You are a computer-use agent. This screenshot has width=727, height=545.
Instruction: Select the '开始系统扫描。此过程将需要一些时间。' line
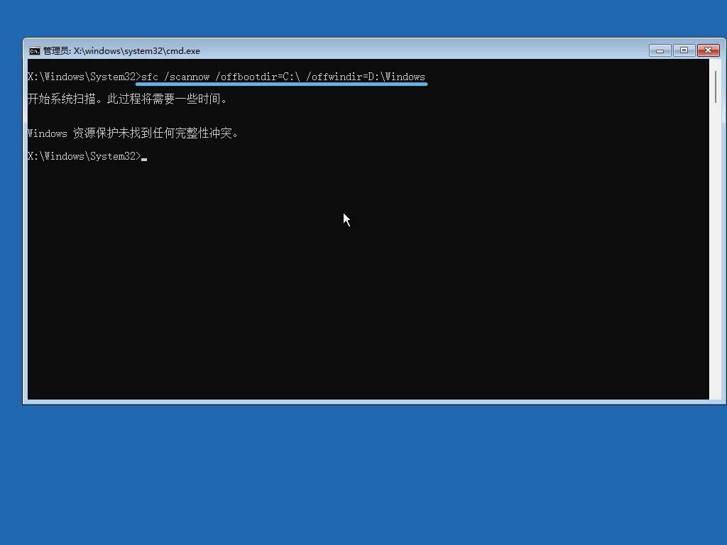(x=126, y=99)
